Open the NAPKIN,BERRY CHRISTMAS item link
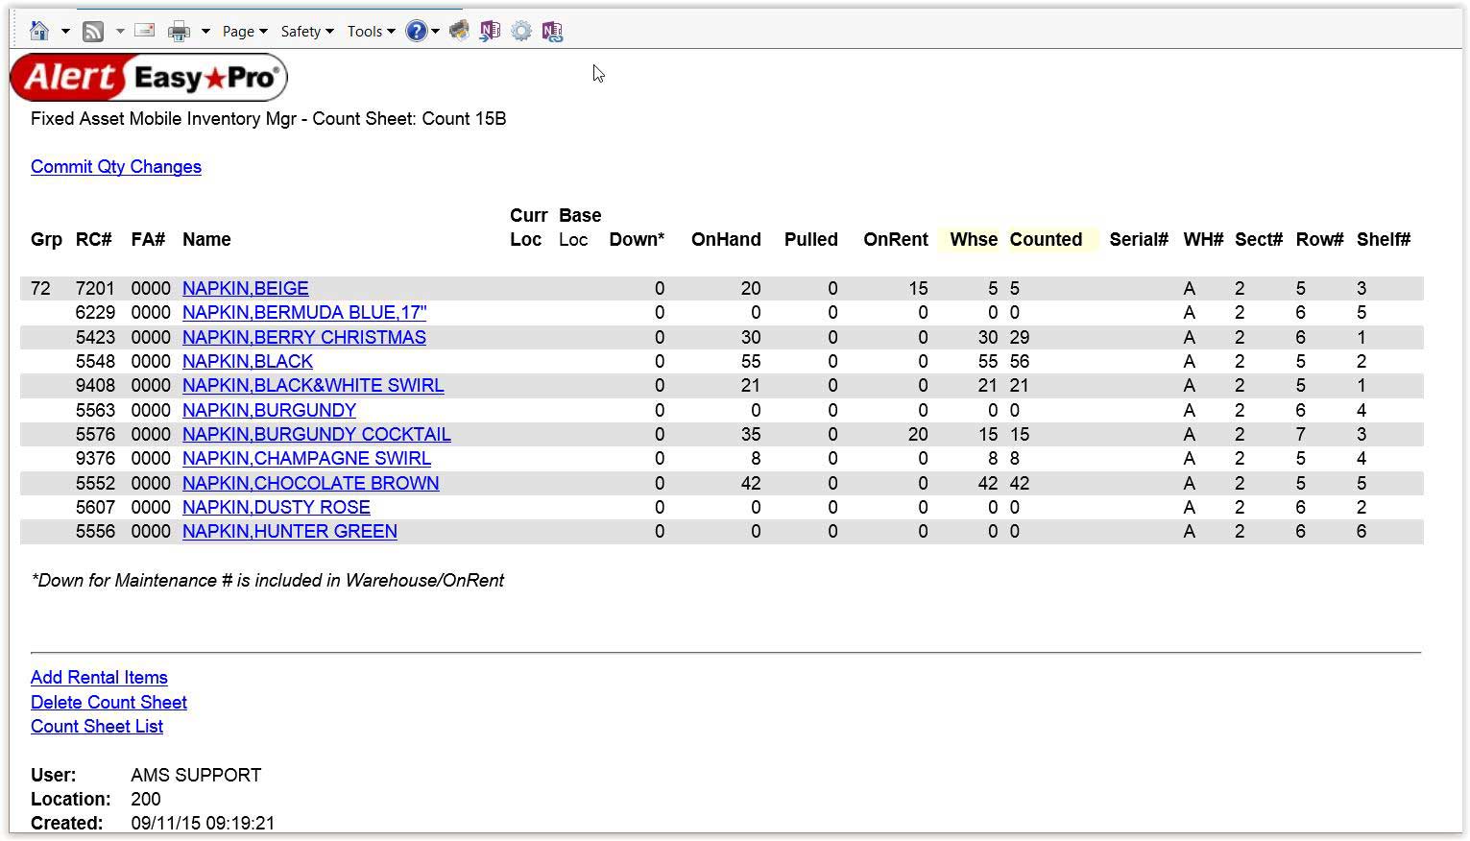Viewport: 1470px width, 841px height. tap(304, 338)
